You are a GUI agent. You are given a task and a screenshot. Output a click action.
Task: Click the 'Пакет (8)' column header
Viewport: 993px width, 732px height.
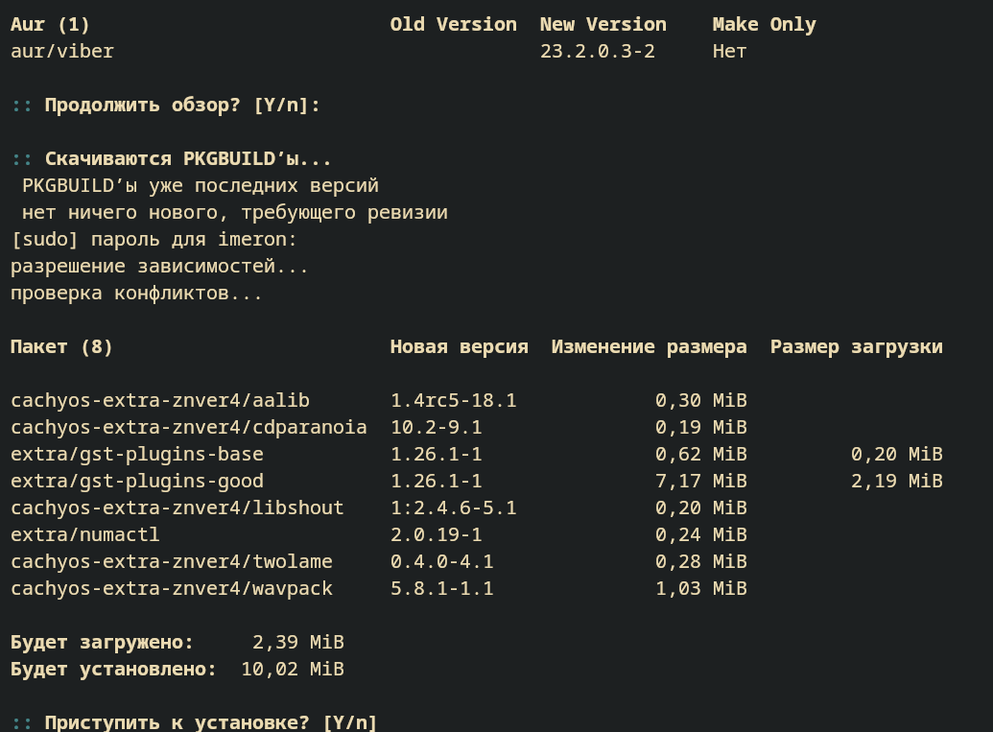(61, 347)
